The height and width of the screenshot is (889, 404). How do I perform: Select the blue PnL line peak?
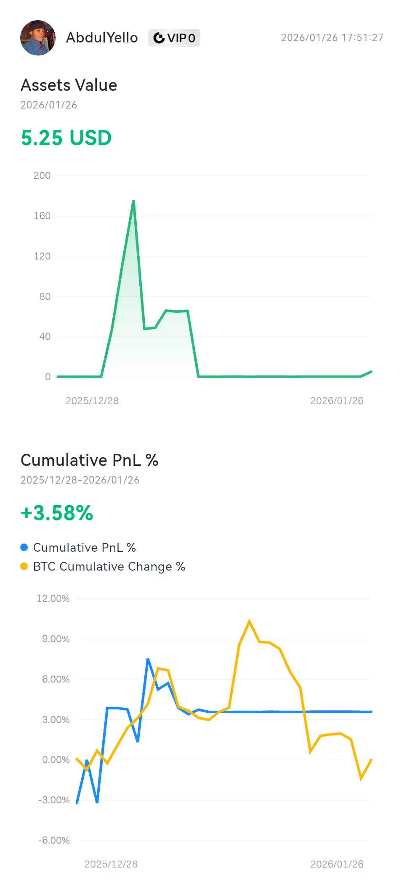(x=148, y=659)
